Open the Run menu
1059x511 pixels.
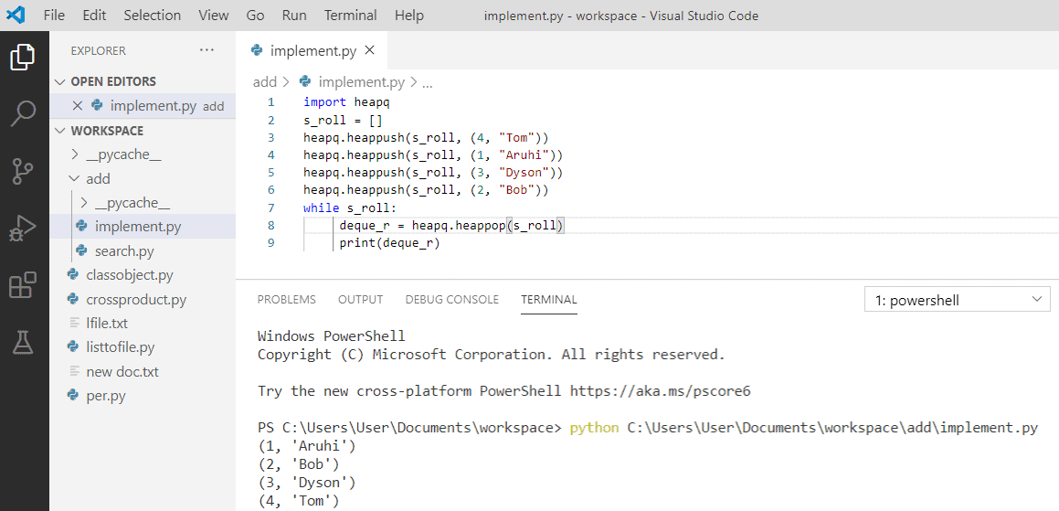(294, 15)
